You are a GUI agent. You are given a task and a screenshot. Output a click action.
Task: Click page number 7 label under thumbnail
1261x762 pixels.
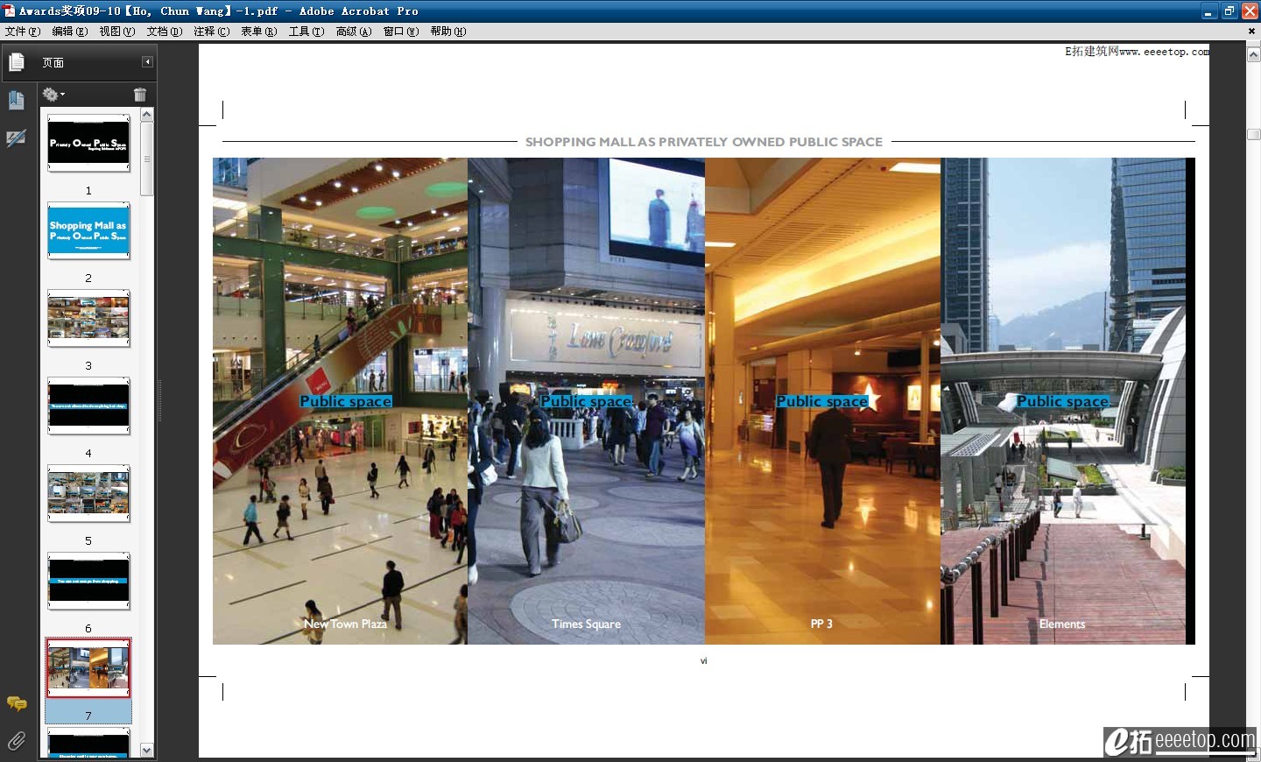pyautogui.click(x=88, y=716)
